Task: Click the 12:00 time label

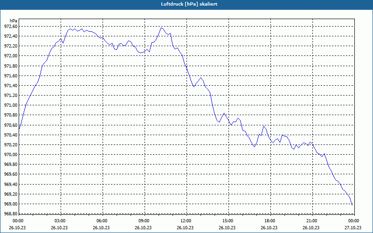Action: point(186,221)
